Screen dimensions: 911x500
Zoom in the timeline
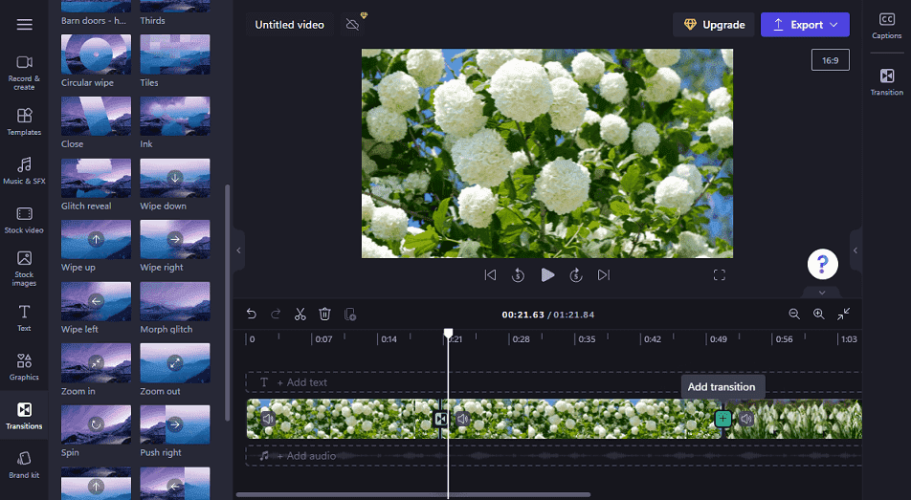coord(818,315)
